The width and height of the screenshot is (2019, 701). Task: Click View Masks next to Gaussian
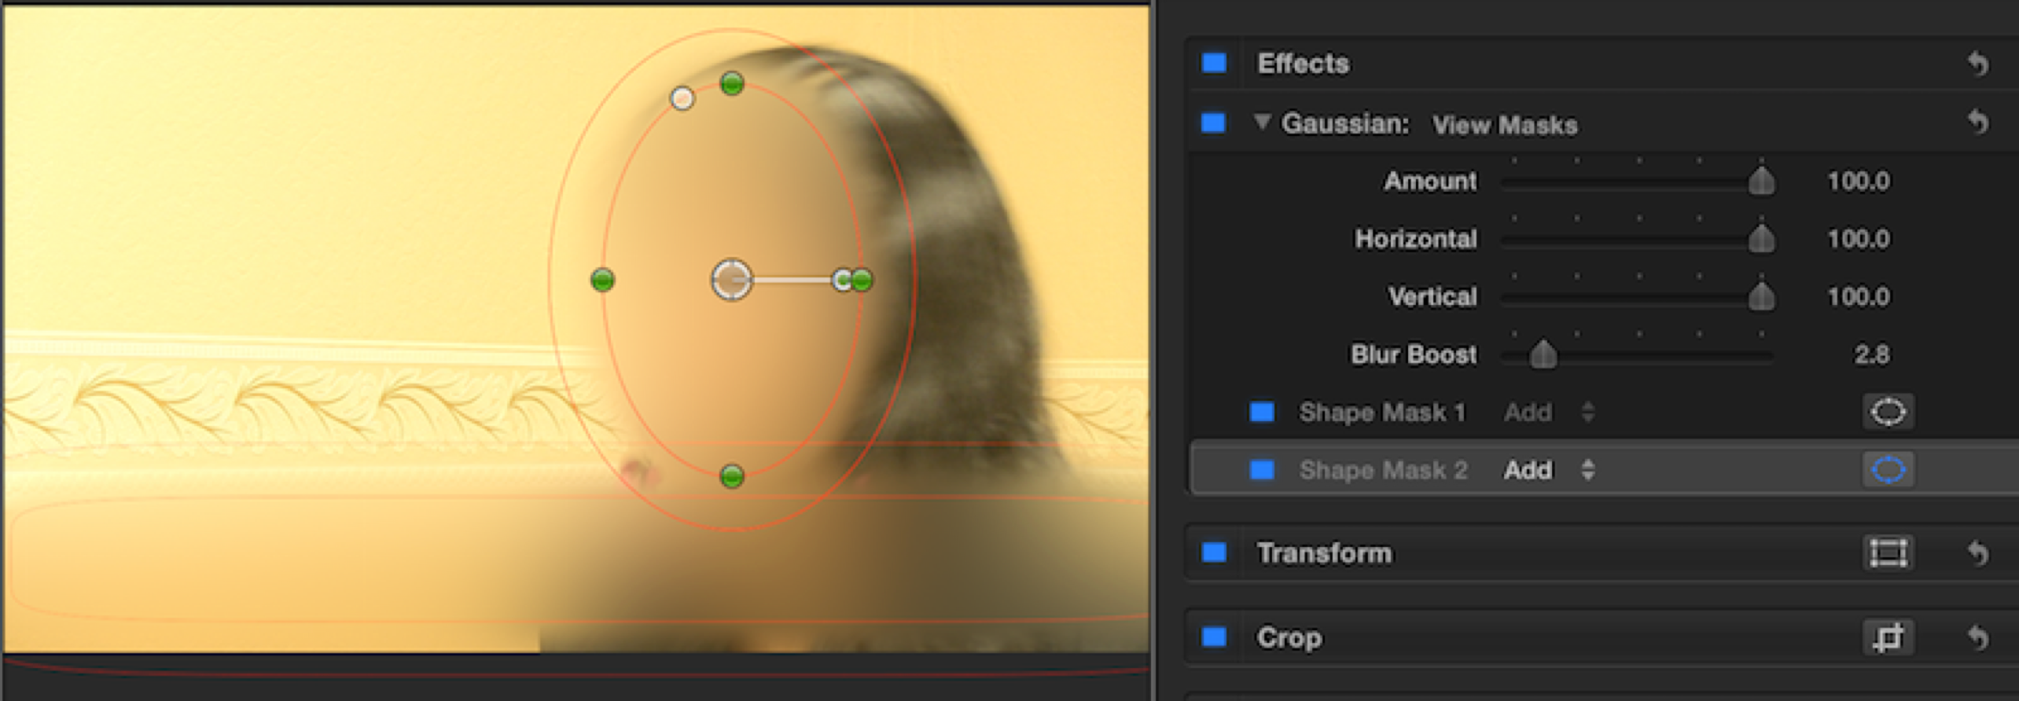1504,125
